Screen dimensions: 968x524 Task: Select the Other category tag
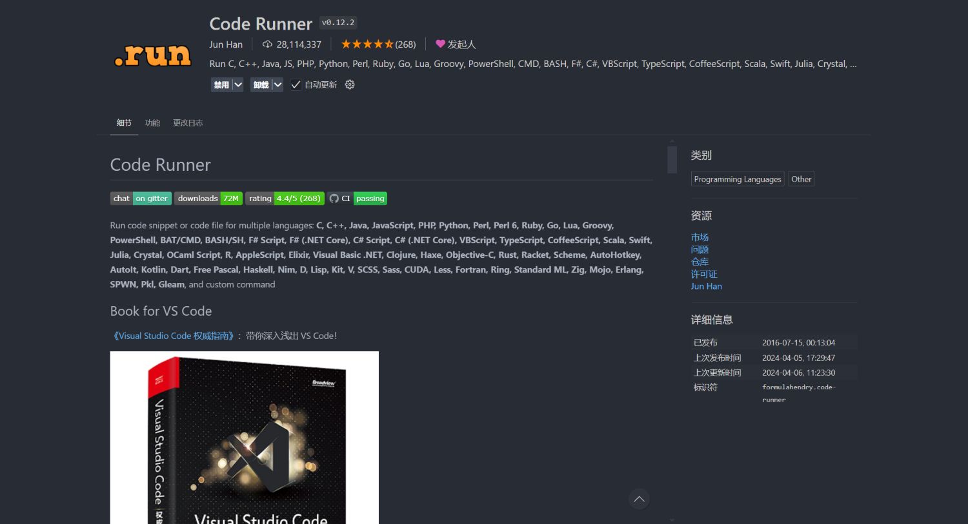tap(802, 179)
